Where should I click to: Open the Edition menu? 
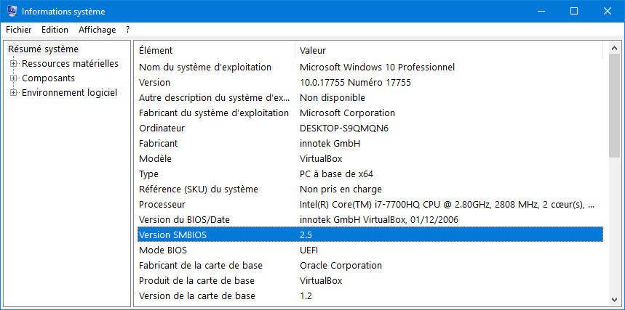(x=55, y=30)
